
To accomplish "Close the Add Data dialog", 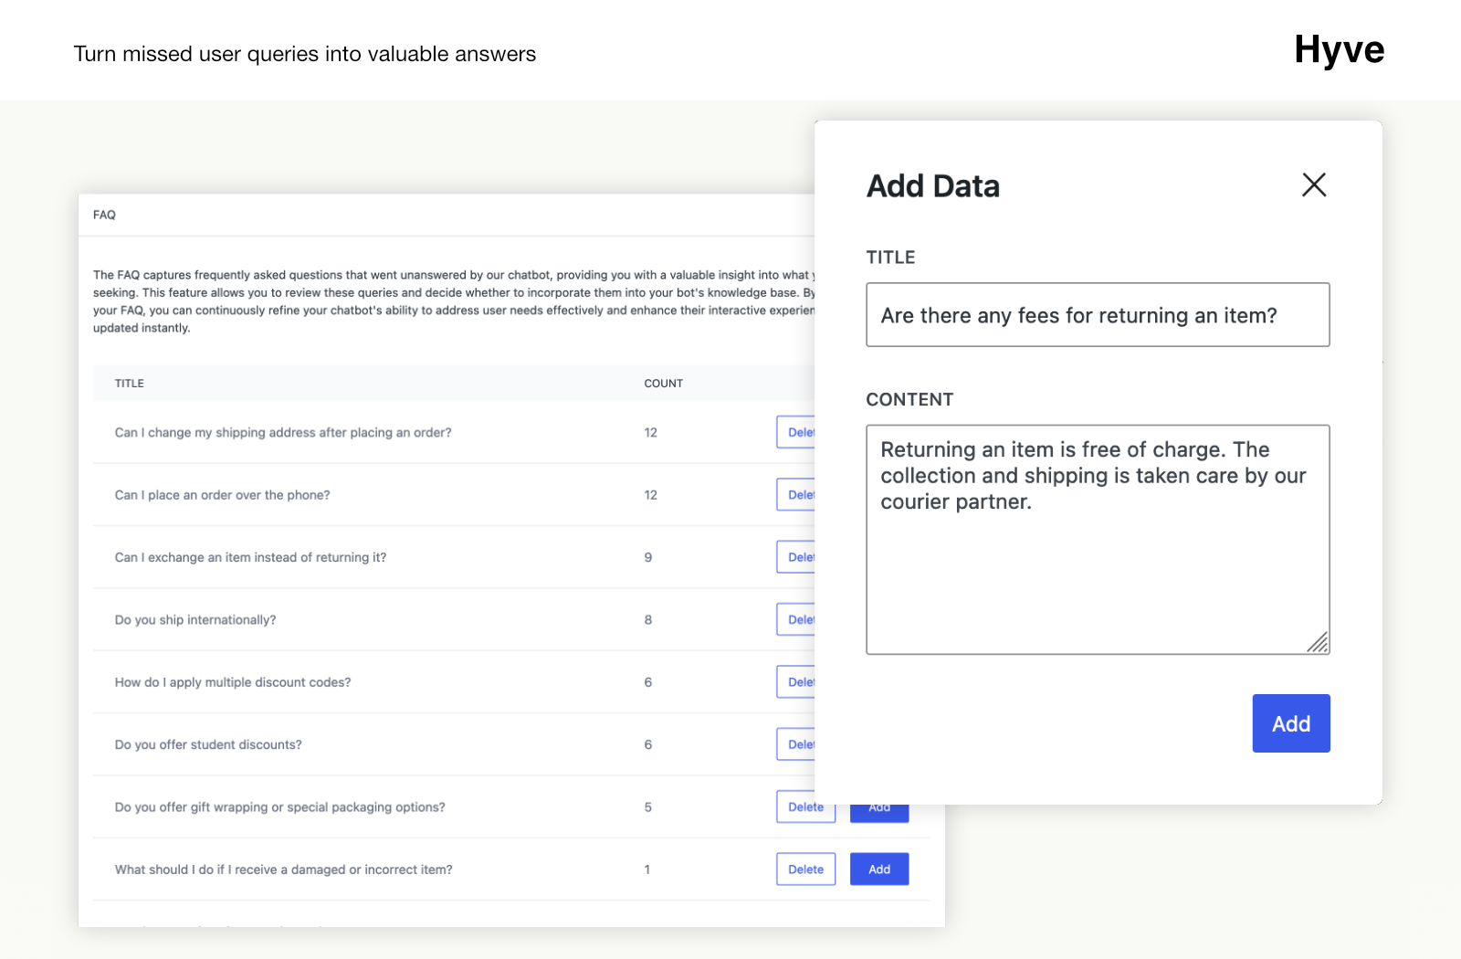I will (x=1314, y=184).
